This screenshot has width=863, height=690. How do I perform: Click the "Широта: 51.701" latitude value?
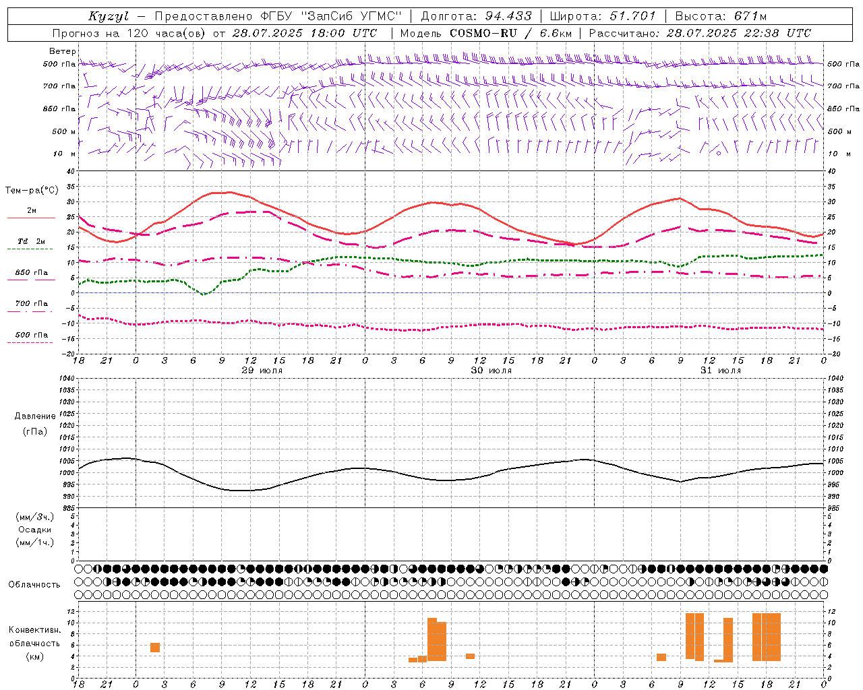point(603,16)
